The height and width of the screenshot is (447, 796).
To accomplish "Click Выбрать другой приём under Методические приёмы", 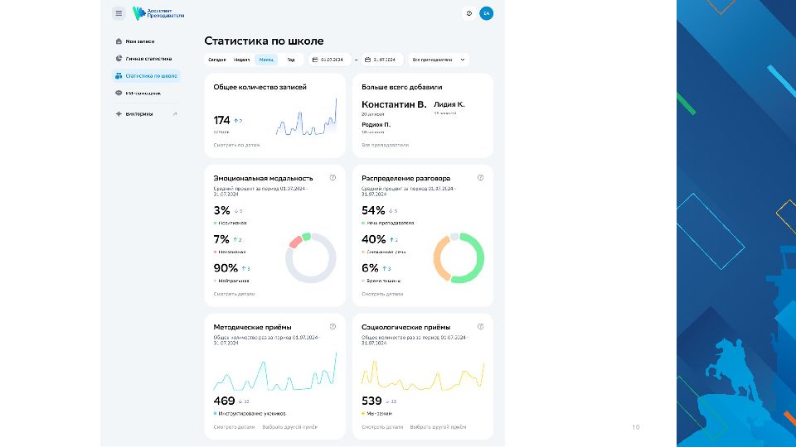I will [289, 427].
